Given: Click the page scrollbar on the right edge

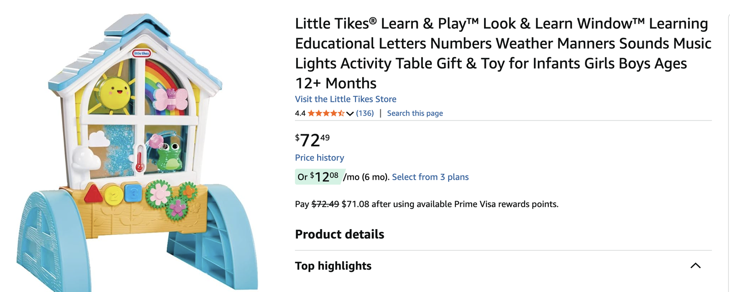Looking at the screenshot, I should (x=728, y=146).
